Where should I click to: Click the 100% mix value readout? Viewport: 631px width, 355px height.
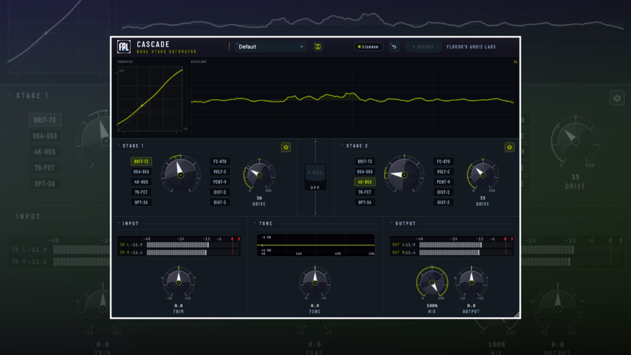[x=432, y=306]
